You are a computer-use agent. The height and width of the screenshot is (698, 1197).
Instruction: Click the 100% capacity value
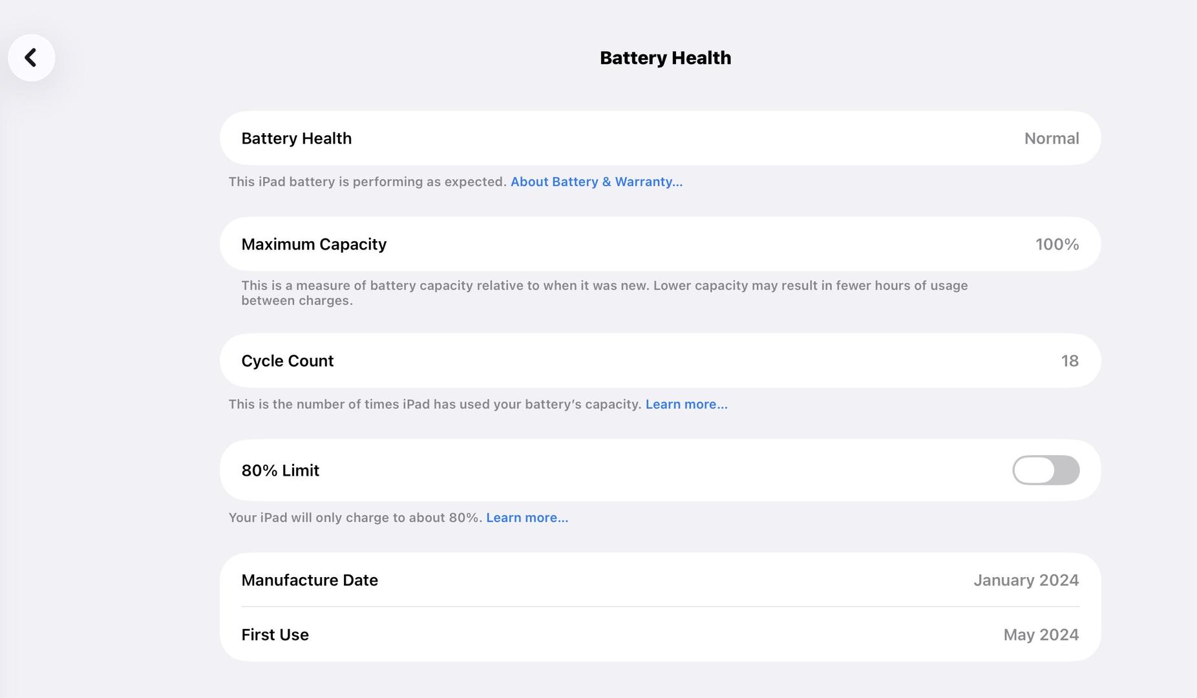click(x=1057, y=244)
